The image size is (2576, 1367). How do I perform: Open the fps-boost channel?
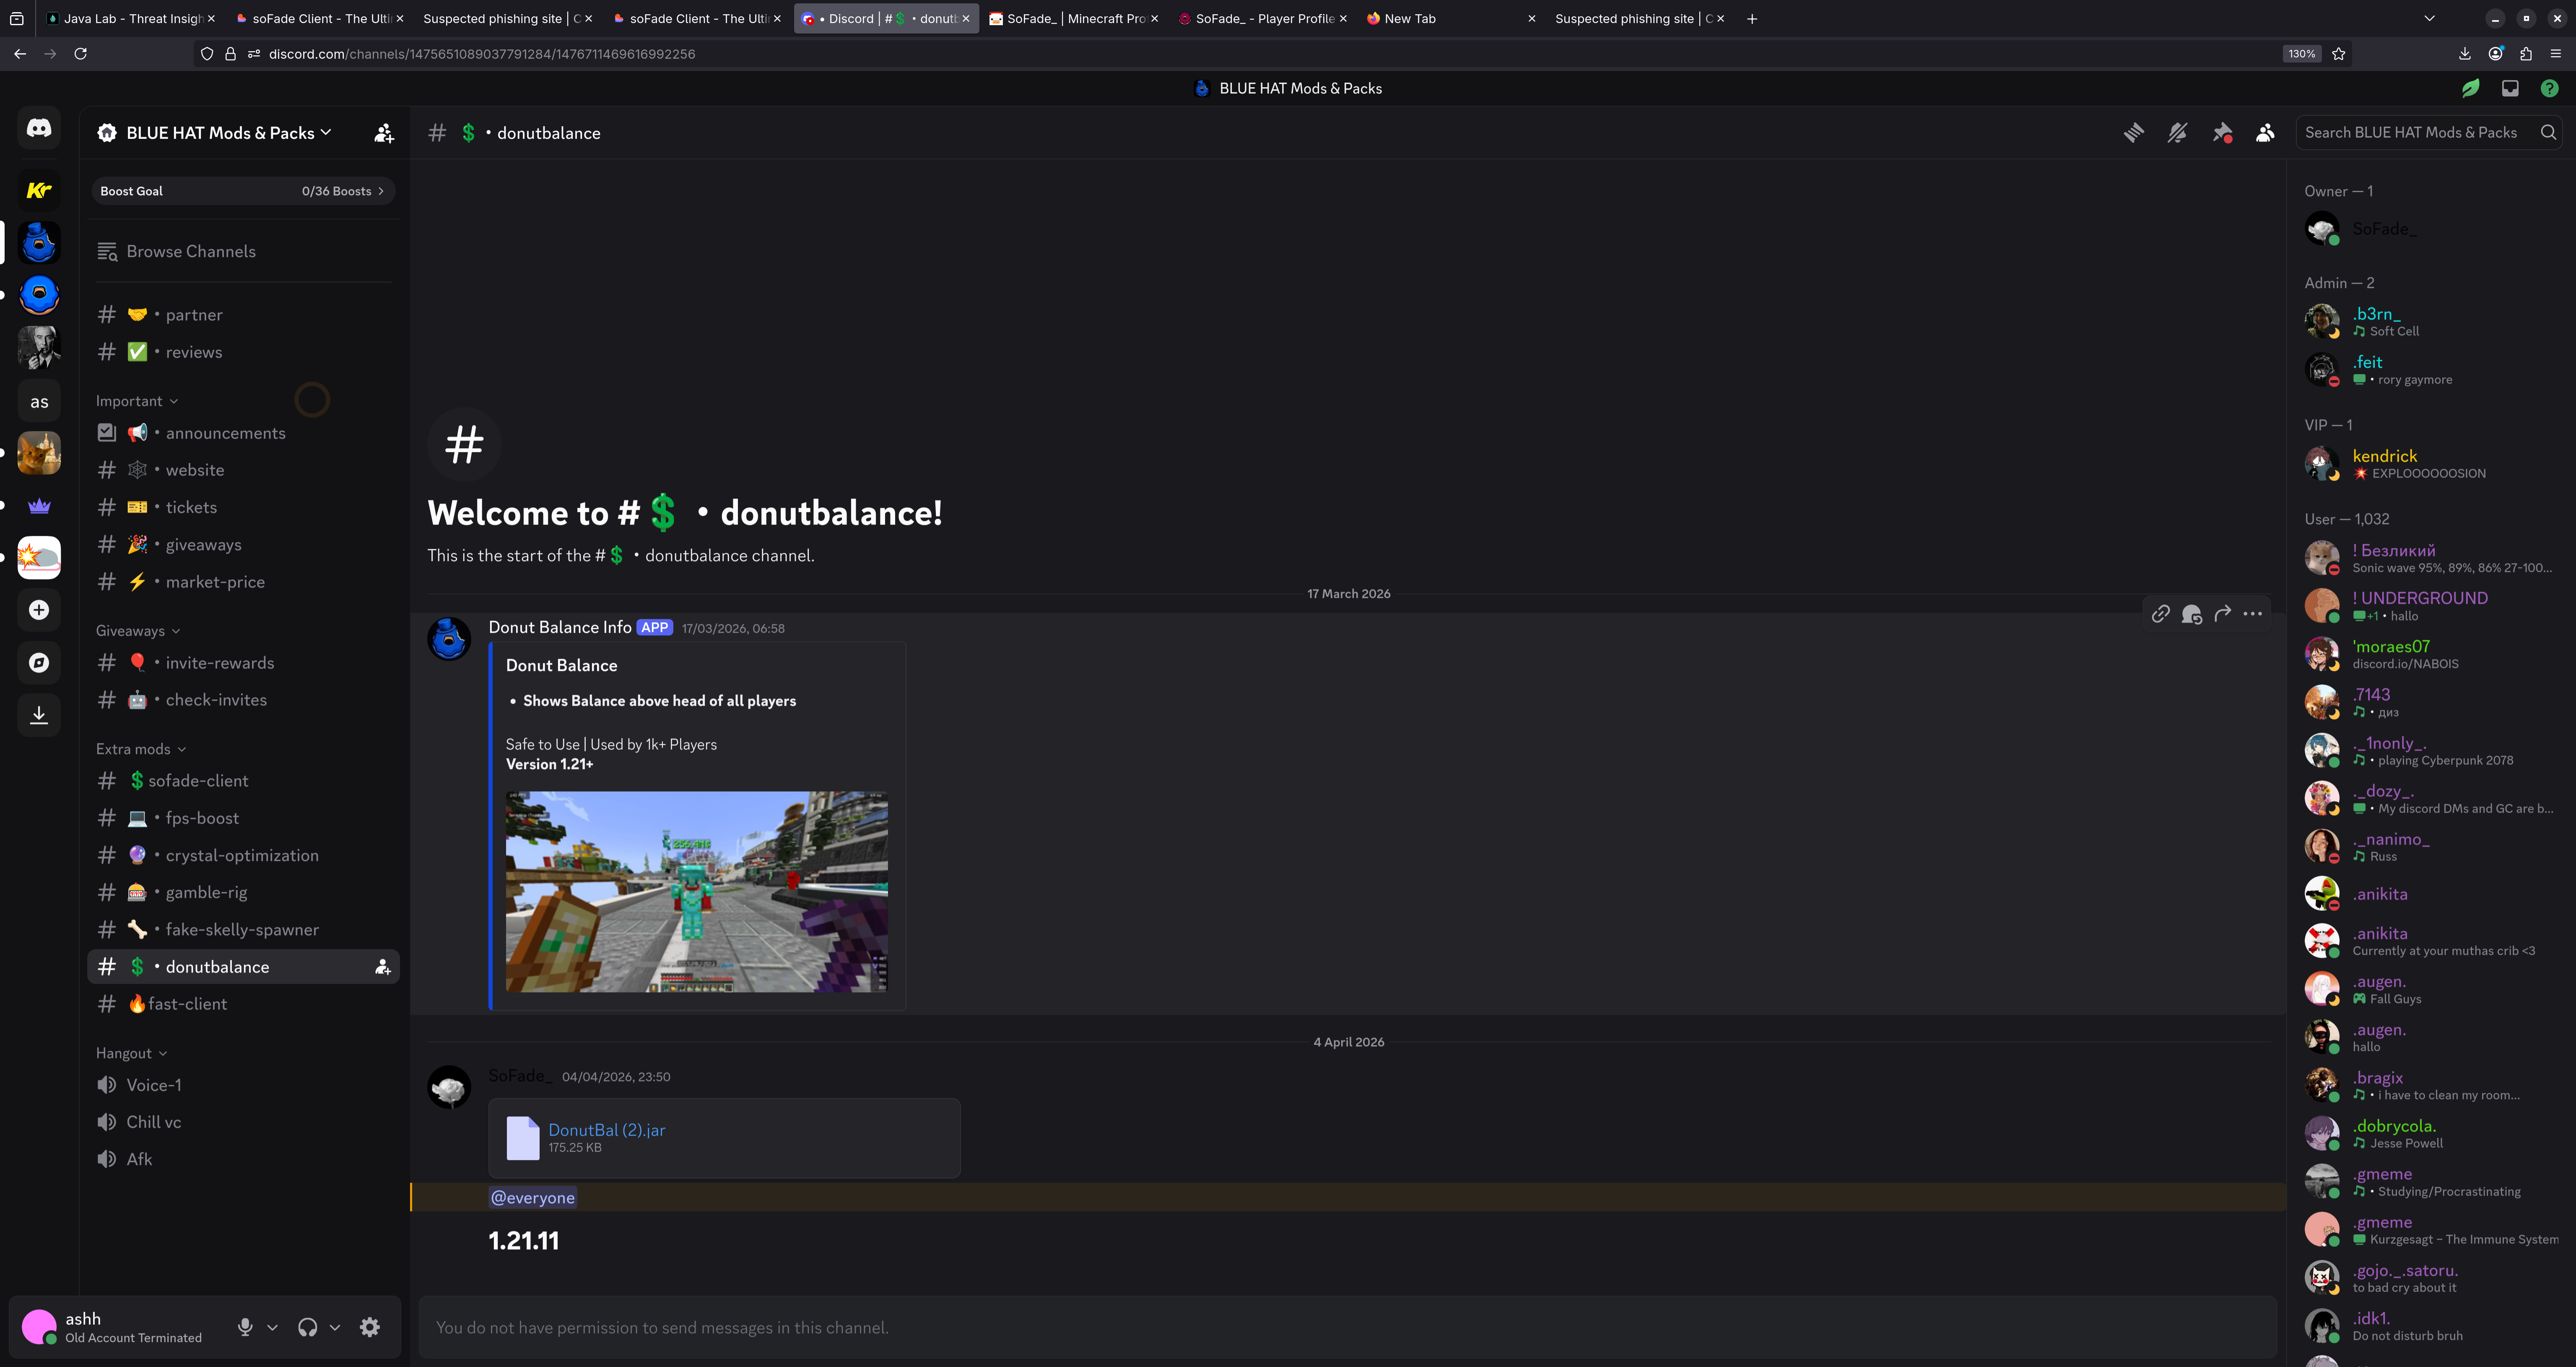coord(202,818)
